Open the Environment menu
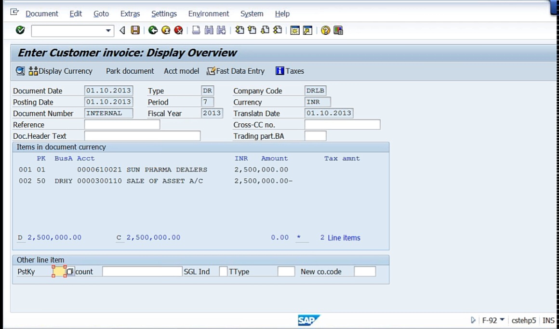Image resolution: width=559 pixels, height=329 pixels. pyautogui.click(x=209, y=13)
